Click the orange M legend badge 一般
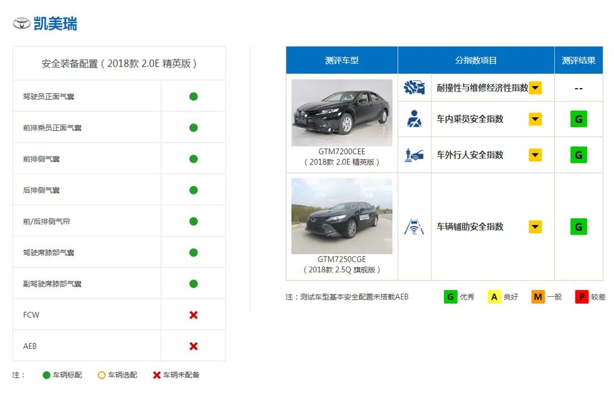Screen dimensions: 614x398 538,297
